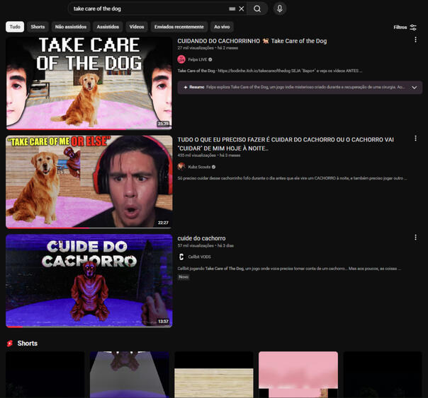428x398 pixels.
Task: Click the Felps video description text
Action: [x=270, y=71]
